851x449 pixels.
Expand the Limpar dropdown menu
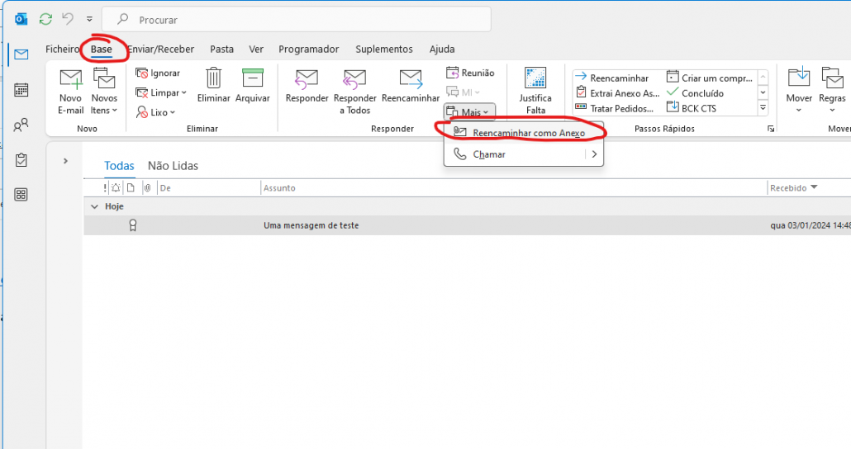click(x=168, y=92)
